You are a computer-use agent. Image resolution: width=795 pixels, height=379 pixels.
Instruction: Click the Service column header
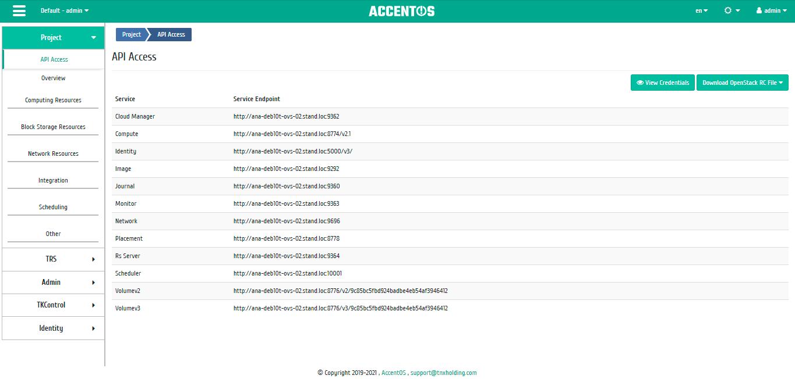[125, 99]
